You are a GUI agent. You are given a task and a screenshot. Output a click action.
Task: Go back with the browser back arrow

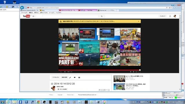[22, 8]
